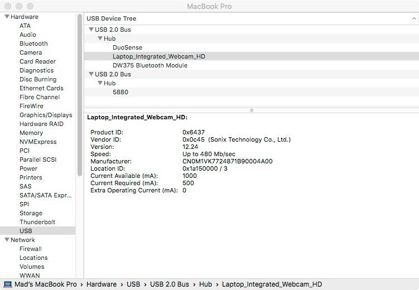Collapse the Hardware section in the sidebar
Viewport: 419px width, 290px height.
click(7, 17)
